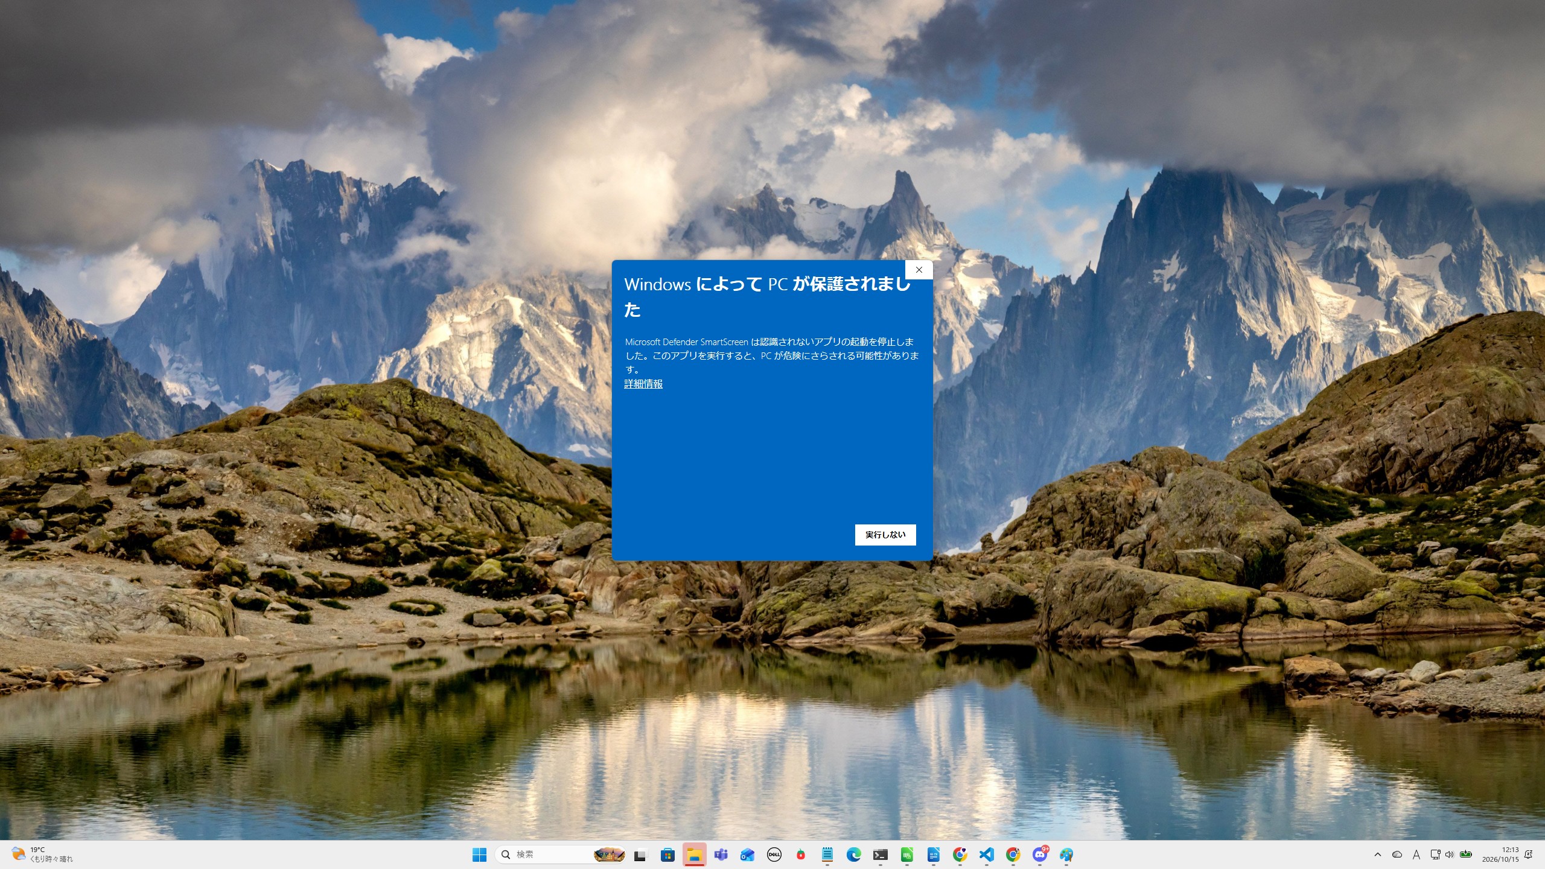
Task: Open the clock showing 12:13
Action: (x=1501, y=855)
